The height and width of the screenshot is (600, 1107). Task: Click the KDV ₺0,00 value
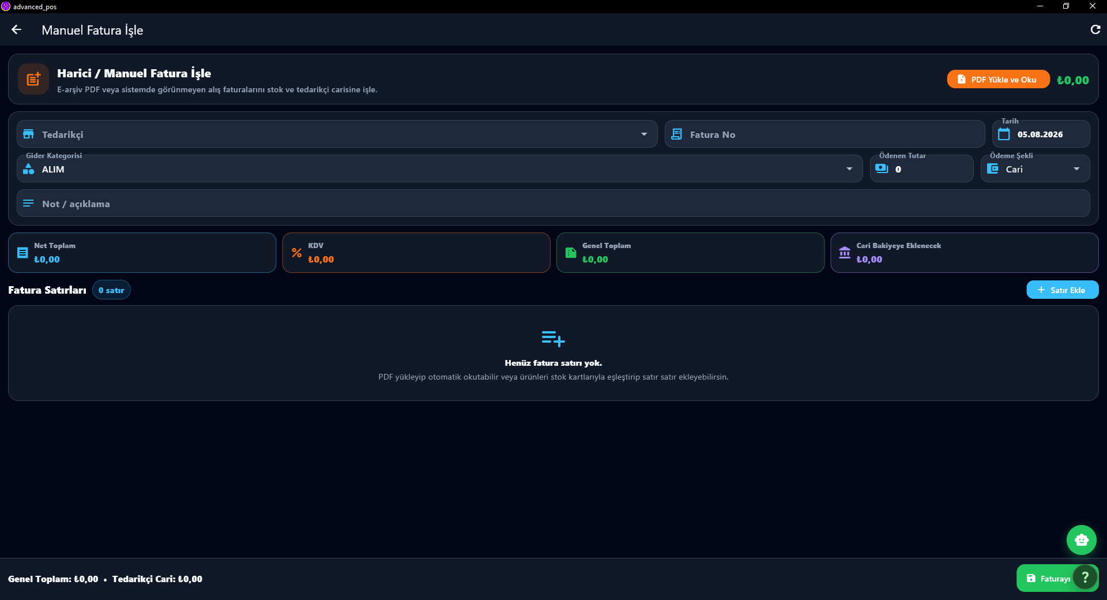click(321, 260)
